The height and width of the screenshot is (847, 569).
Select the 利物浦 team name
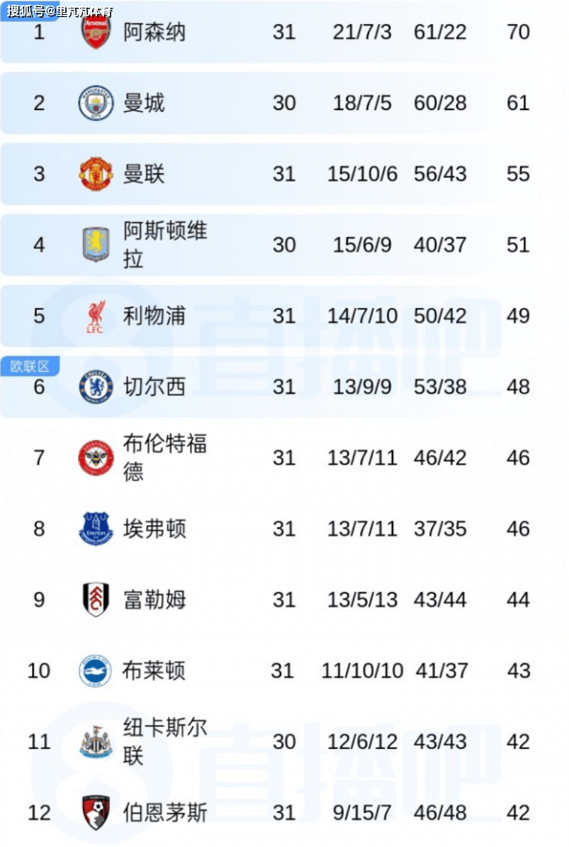[x=154, y=316]
